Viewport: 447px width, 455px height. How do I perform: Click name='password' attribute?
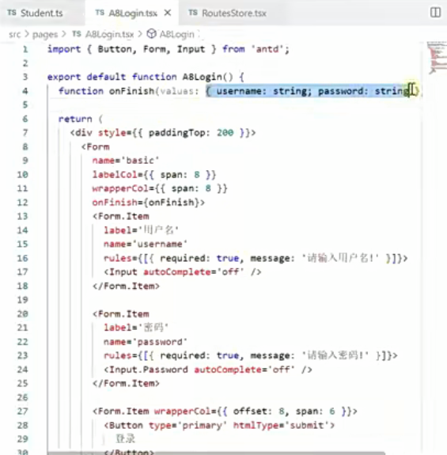146,342
